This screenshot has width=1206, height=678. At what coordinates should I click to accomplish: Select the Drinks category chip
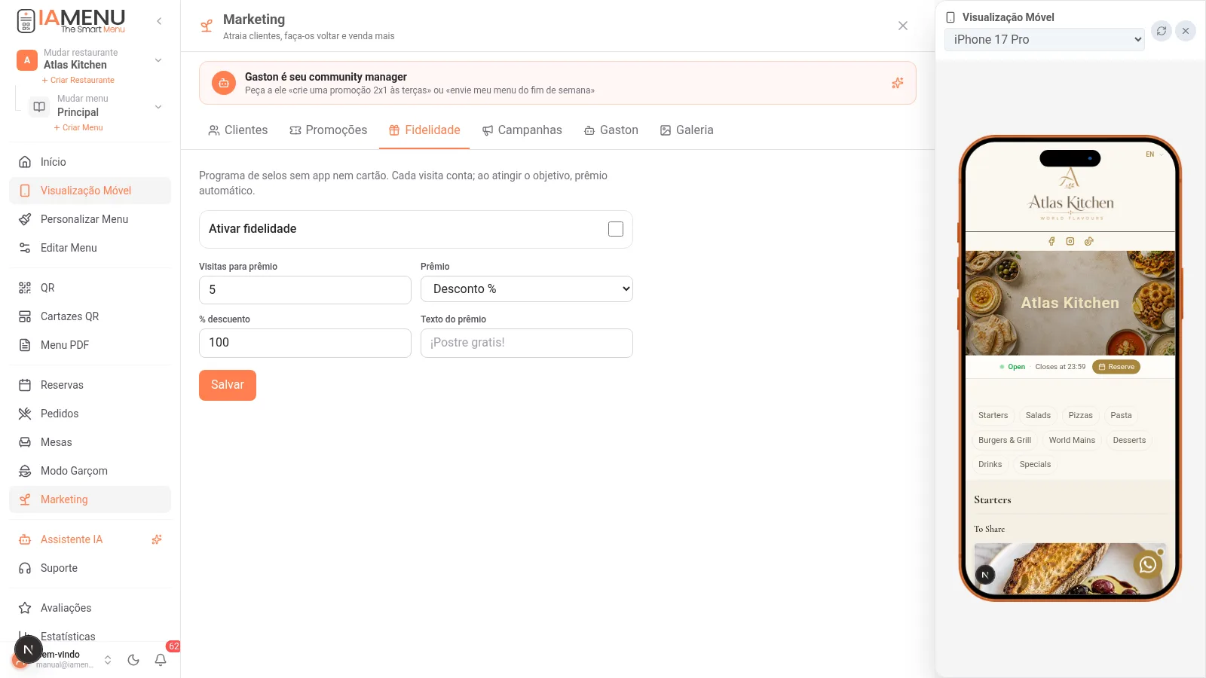(x=990, y=465)
